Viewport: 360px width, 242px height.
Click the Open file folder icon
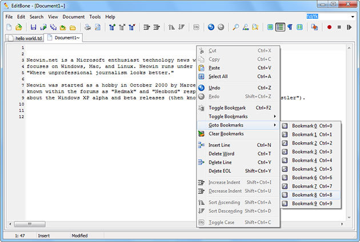[x=18, y=27]
